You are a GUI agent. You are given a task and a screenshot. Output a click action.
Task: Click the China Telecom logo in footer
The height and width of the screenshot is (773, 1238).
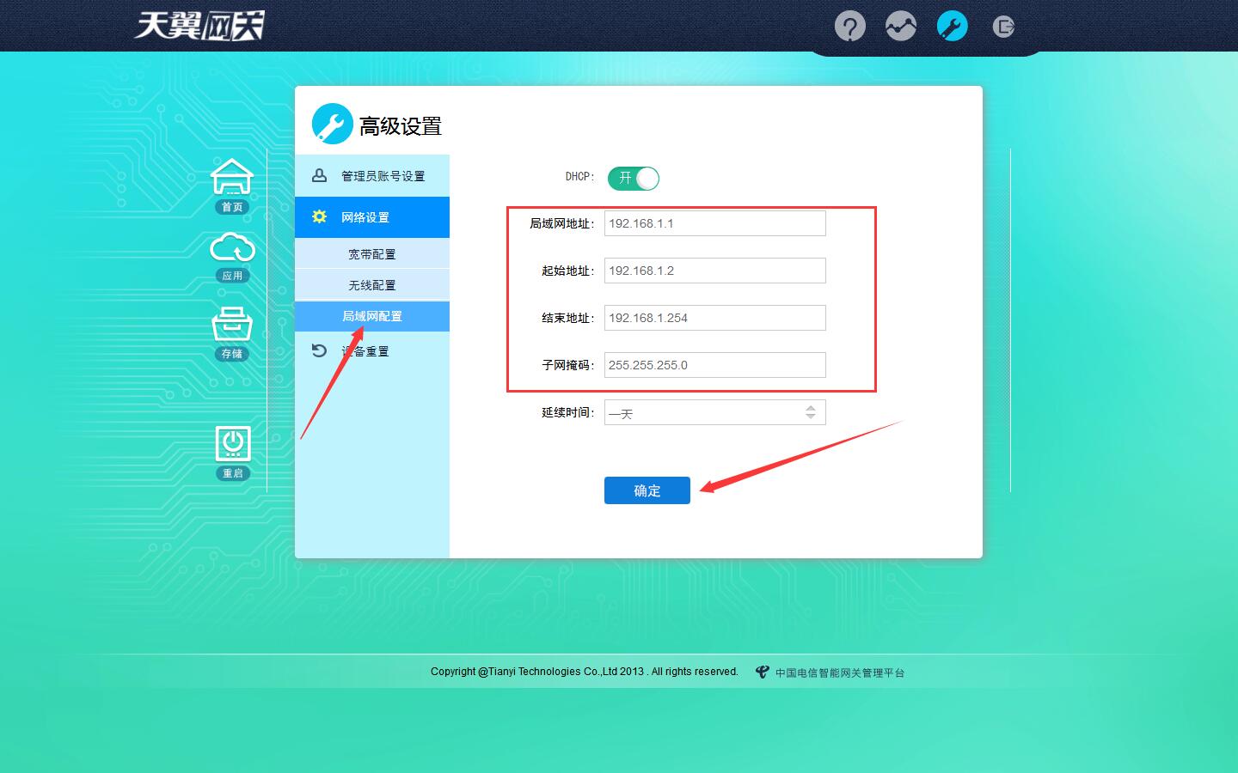click(762, 672)
